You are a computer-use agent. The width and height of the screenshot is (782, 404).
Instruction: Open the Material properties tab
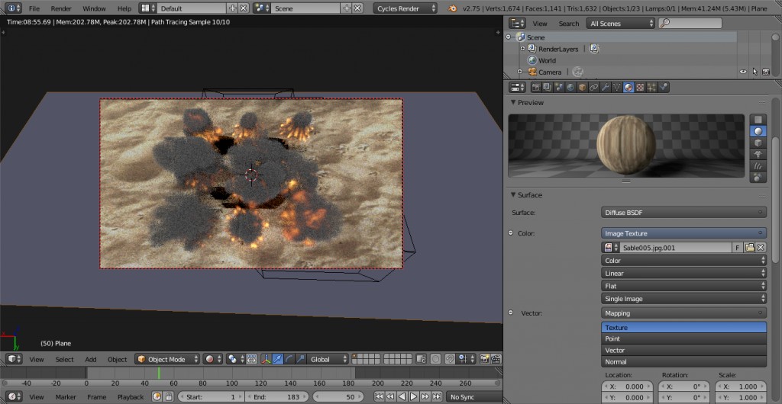629,88
